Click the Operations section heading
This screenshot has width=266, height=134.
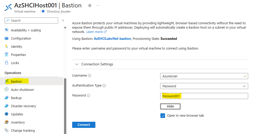tap(13, 73)
